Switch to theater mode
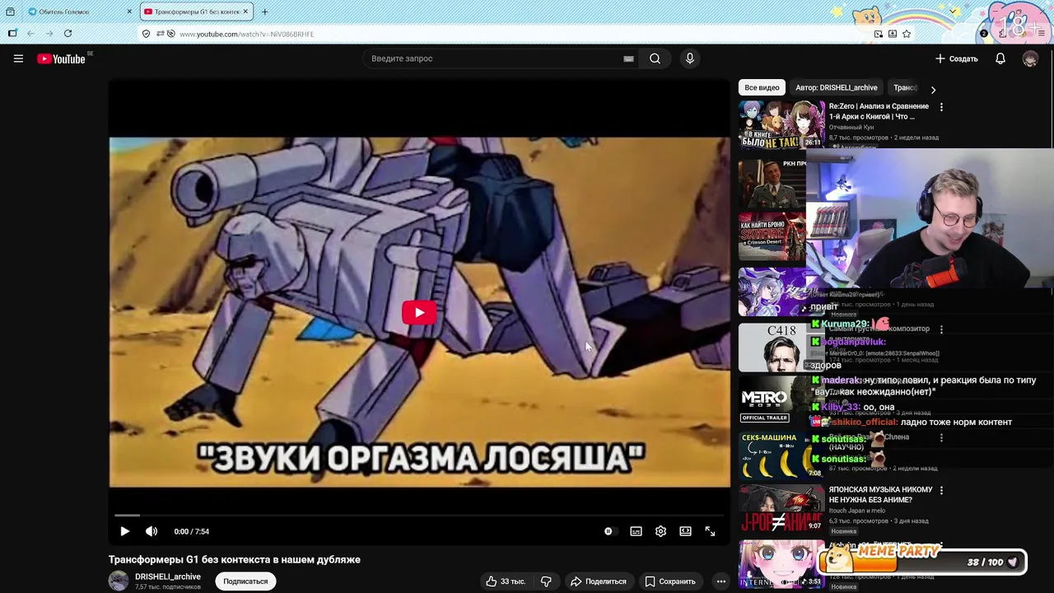 685,531
